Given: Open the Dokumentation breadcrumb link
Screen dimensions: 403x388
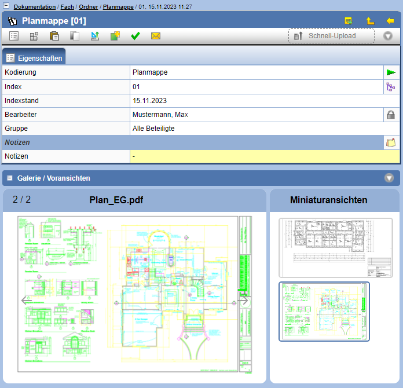Looking at the screenshot, I should (35, 7).
